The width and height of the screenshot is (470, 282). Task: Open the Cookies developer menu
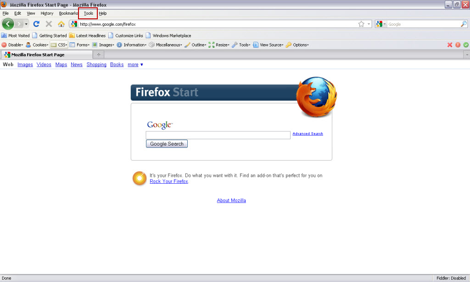point(37,45)
